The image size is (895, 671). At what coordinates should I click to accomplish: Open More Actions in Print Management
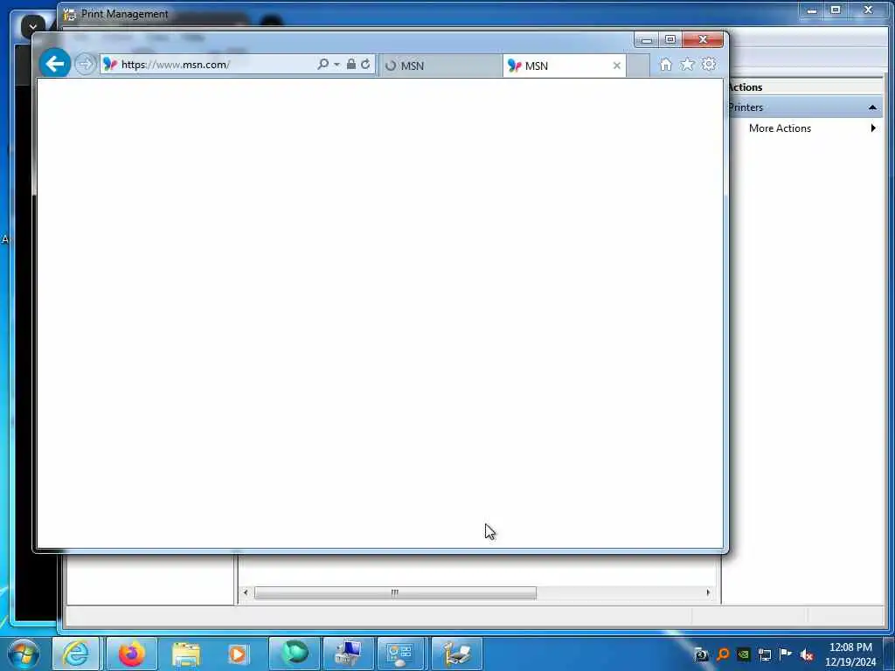(780, 128)
